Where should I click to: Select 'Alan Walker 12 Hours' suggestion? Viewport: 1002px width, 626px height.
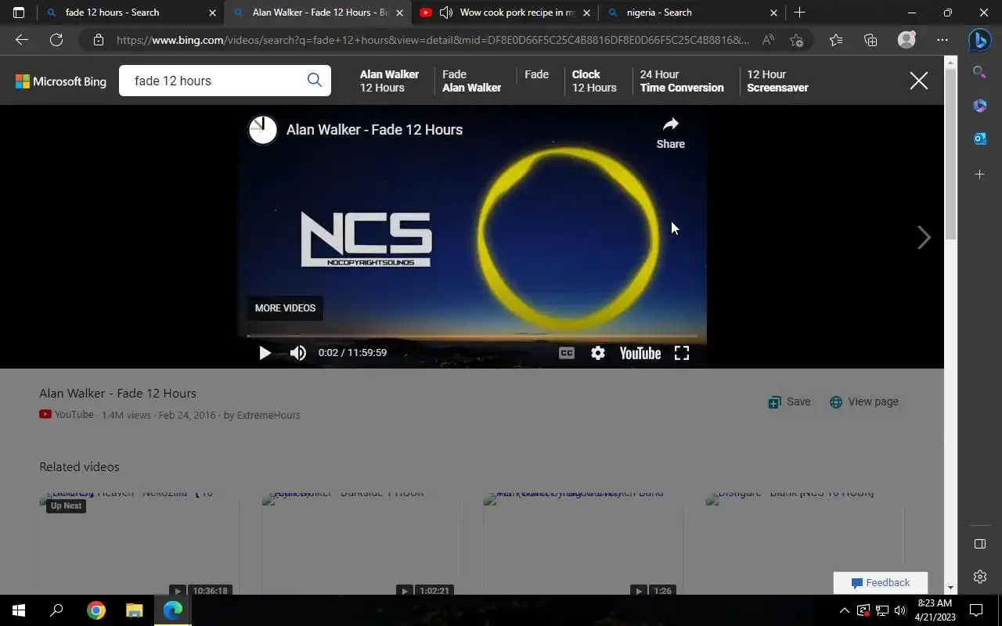[389, 81]
